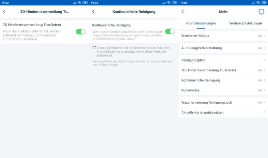Tap signal strength icon in middle screen status bar
268x158 pixels.
164,3
